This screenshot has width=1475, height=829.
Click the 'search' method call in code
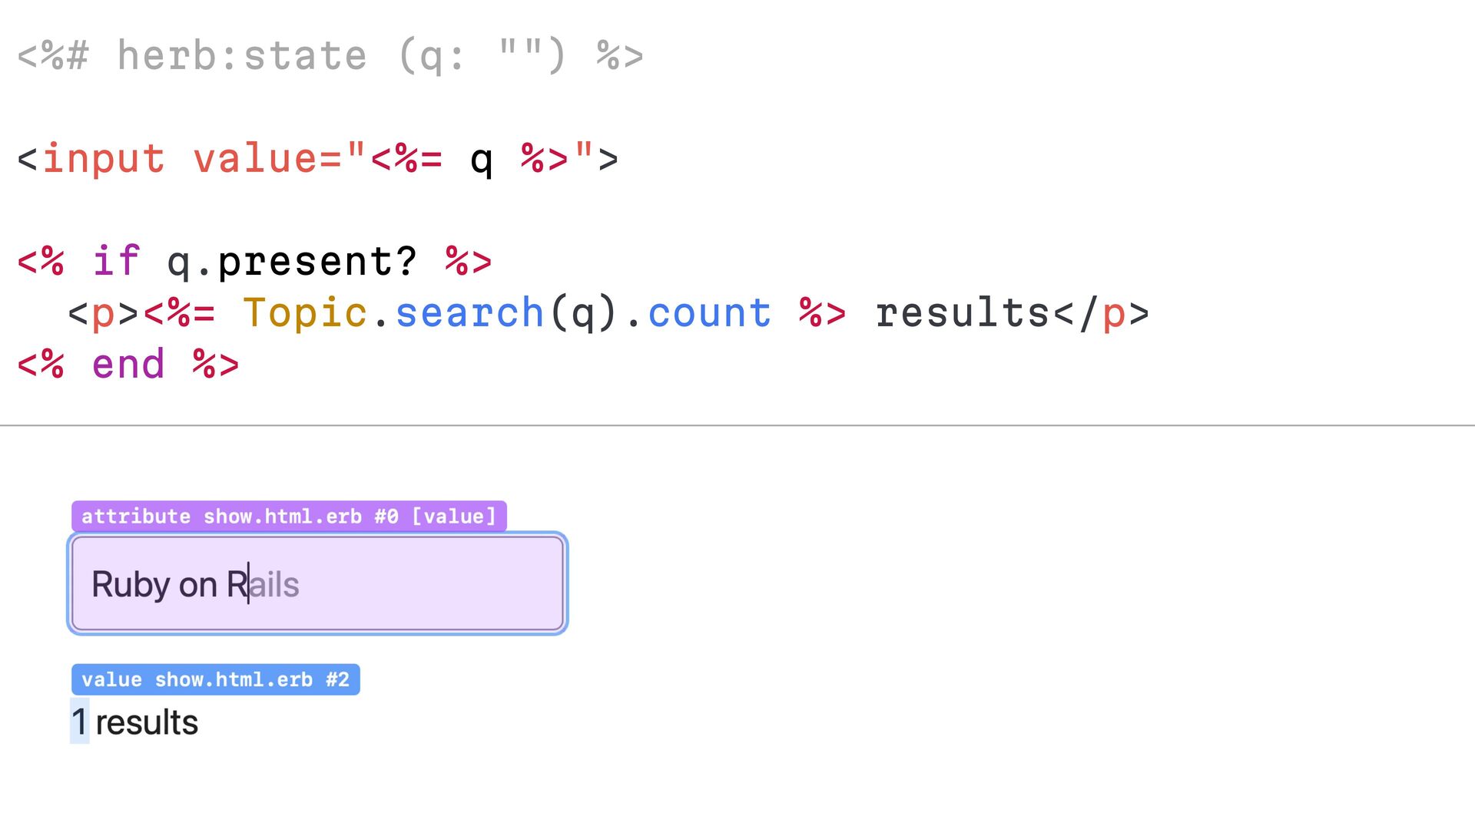point(470,313)
